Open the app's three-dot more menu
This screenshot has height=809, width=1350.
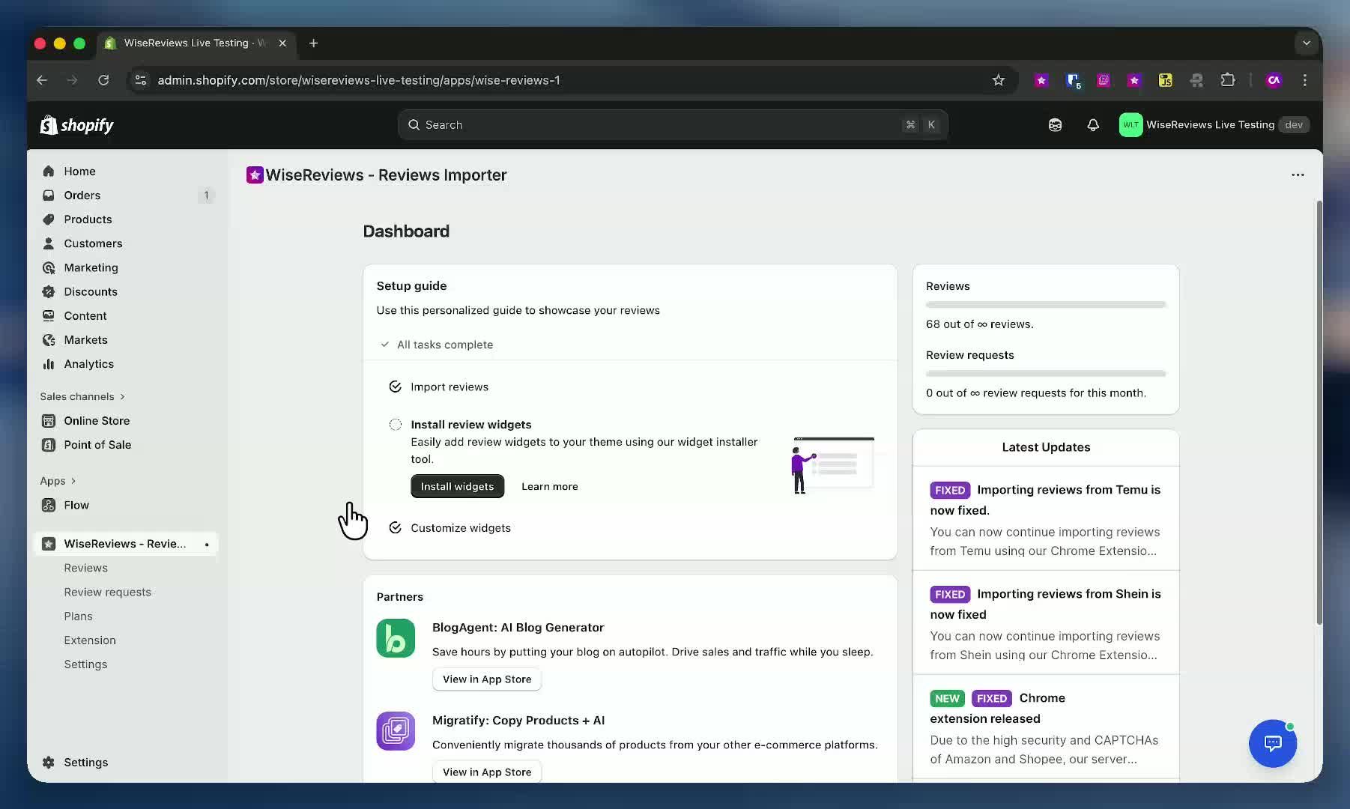(x=1298, y=175)
